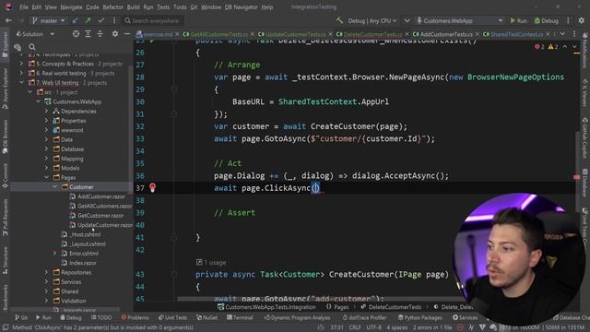The image size is (590, 332).
Task: Open the dotTrace Profiler tool window
Action: click(364, 317)
